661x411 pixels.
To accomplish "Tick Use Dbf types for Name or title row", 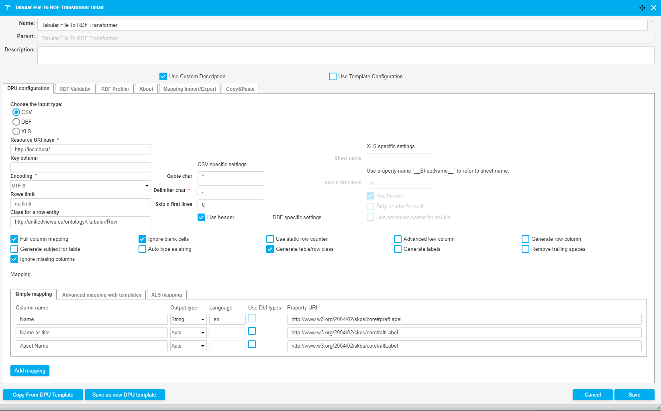I will point(252,331).
